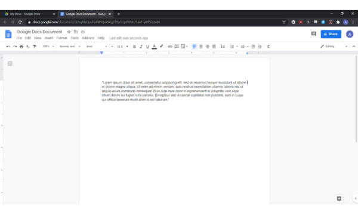Toggle italic formatting
This screenshot has height=215, width=358.
point(141,47)
